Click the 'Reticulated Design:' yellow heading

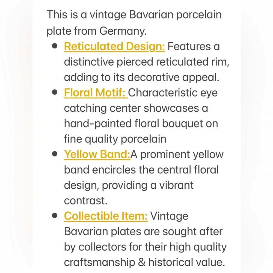click(114, 47)
